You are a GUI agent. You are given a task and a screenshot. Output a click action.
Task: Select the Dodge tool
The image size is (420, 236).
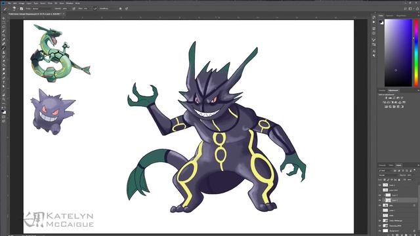pyautogui.click(x=3, y=73)
